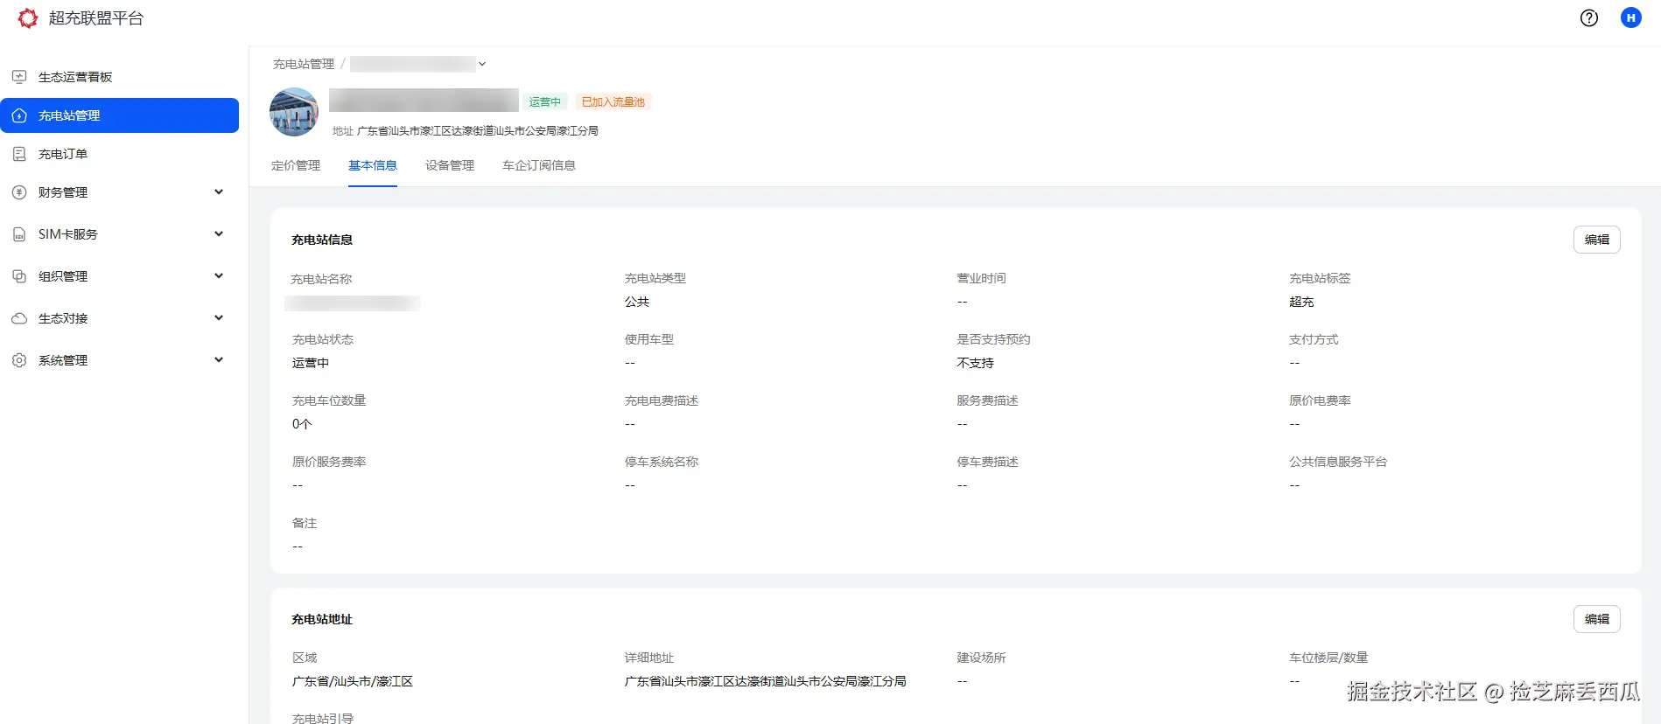Click 充电站管理 breadcrumb link

tap(304, 64)
